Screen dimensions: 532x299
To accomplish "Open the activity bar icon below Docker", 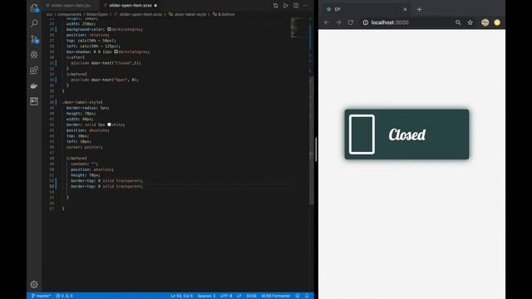I will click(34, 101).
